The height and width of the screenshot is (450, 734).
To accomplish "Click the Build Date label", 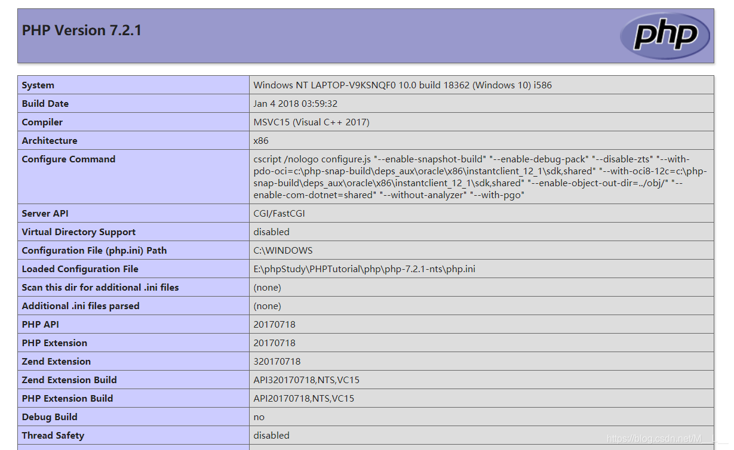I will [x=45, y=104].
